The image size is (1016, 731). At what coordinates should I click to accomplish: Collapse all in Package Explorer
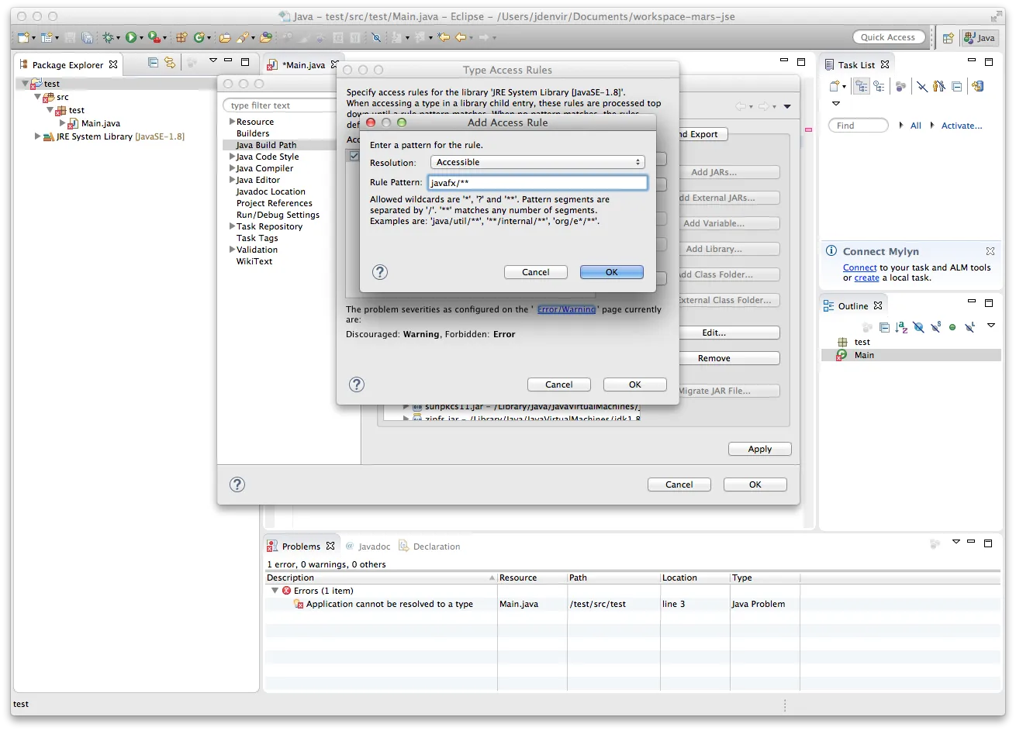[153, 63]
